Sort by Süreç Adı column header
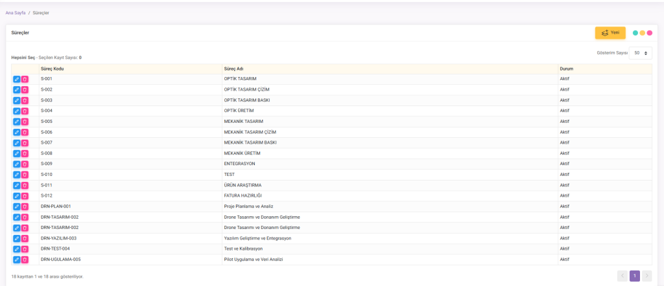664x286 pixels. [x=233, y=69]
